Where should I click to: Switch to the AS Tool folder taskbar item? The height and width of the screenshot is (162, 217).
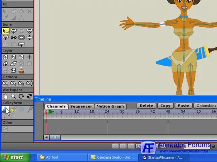(x=62, y=157)
